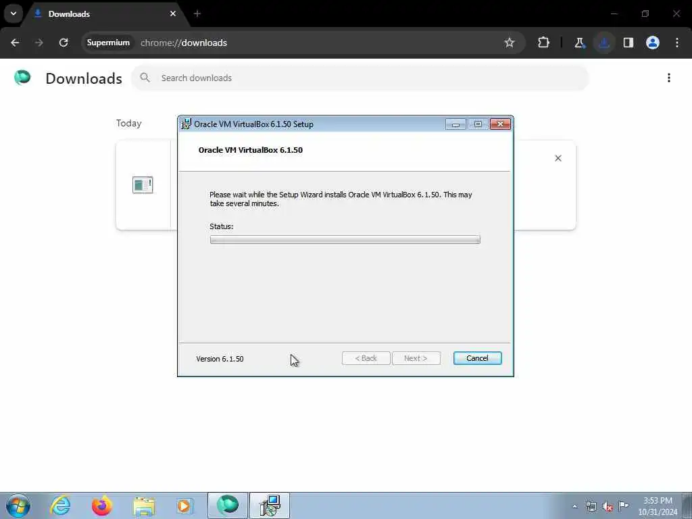This screenshot has height=519, width=692.
Task: Open the Downloads page more actions menu
Action: [x=669, y=78]
